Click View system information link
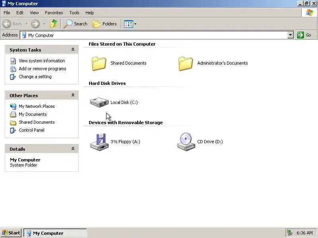 click(42, 61)
